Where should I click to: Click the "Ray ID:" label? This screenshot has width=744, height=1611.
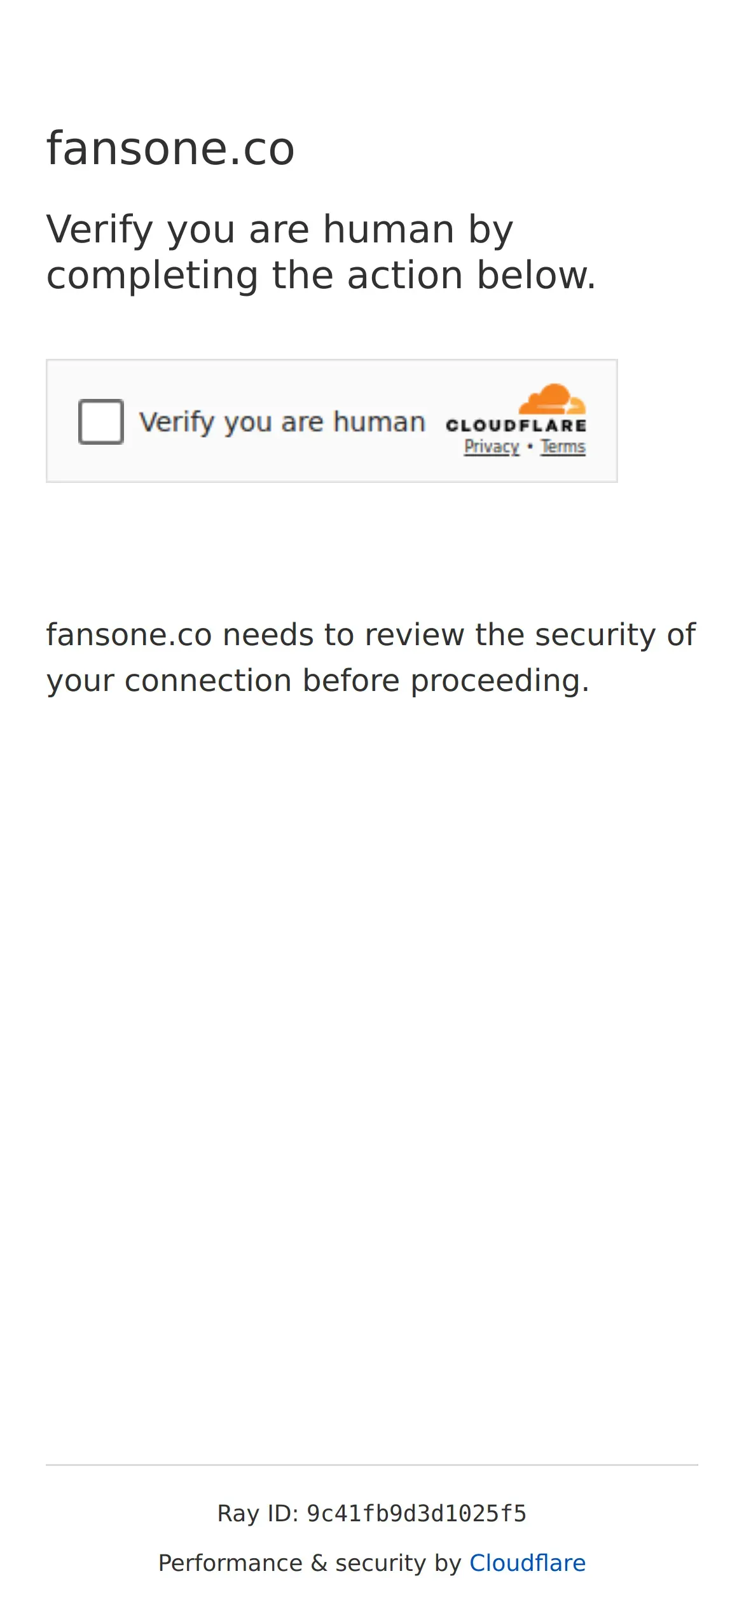click(258, 1514)
